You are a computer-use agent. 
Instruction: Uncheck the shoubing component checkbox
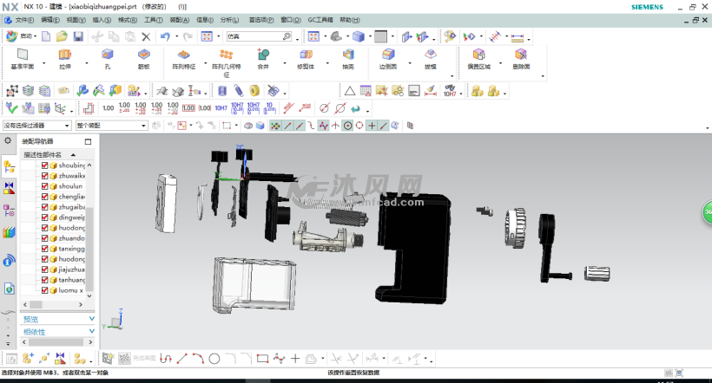pyautogui.click(x=44, y=166)
